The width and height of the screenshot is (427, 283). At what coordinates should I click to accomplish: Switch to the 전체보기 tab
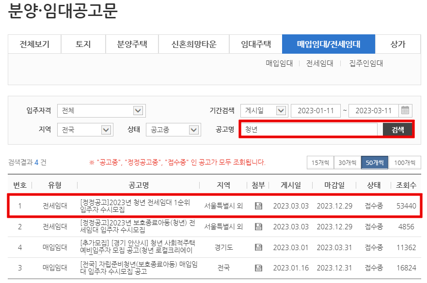(x=33, y=44)
